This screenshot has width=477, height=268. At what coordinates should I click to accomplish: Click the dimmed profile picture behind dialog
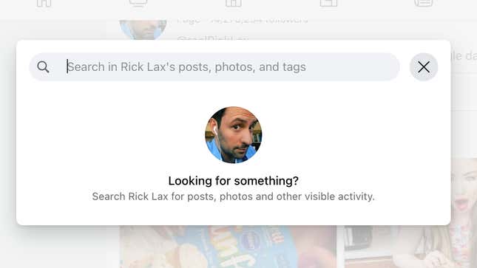[x=143, y=30]
